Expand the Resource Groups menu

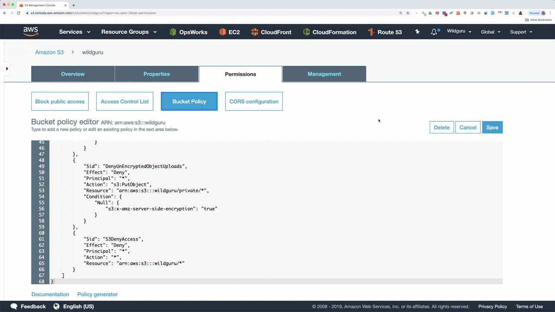(x=129, y=32)
